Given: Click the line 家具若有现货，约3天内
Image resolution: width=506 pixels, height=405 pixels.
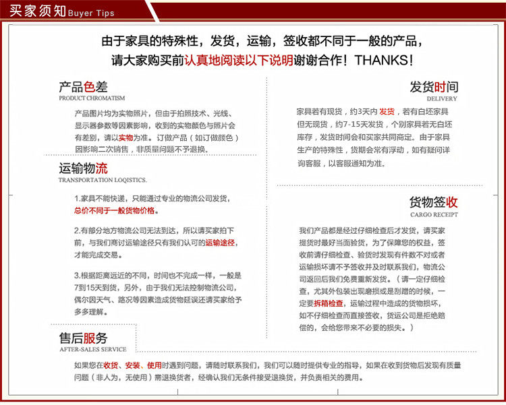Looking at the screenshot, I should 372,112.
